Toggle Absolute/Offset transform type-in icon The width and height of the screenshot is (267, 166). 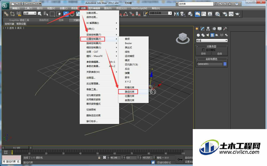point(104,158)
